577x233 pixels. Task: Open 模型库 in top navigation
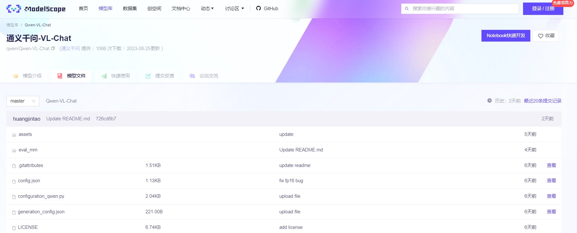(x=105, y=9)
